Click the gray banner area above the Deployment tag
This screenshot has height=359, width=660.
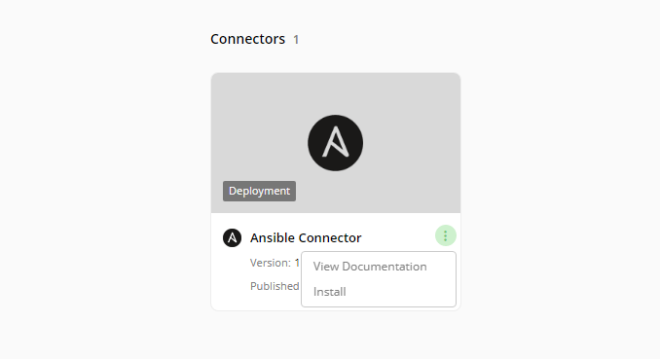click(259, 126)
